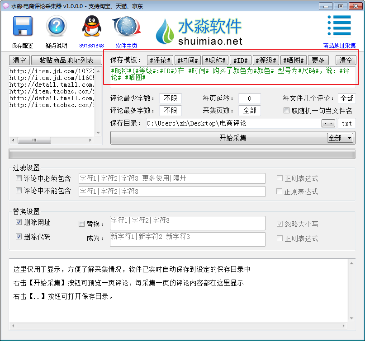Click the comments per file field

tap(347, 98)
